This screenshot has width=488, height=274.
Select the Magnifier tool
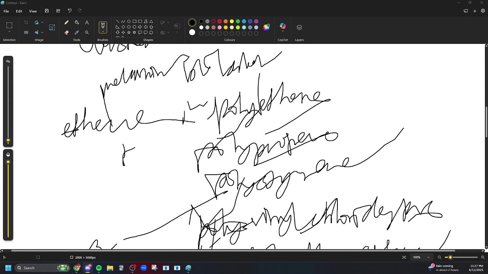click(x=87, y=32)
